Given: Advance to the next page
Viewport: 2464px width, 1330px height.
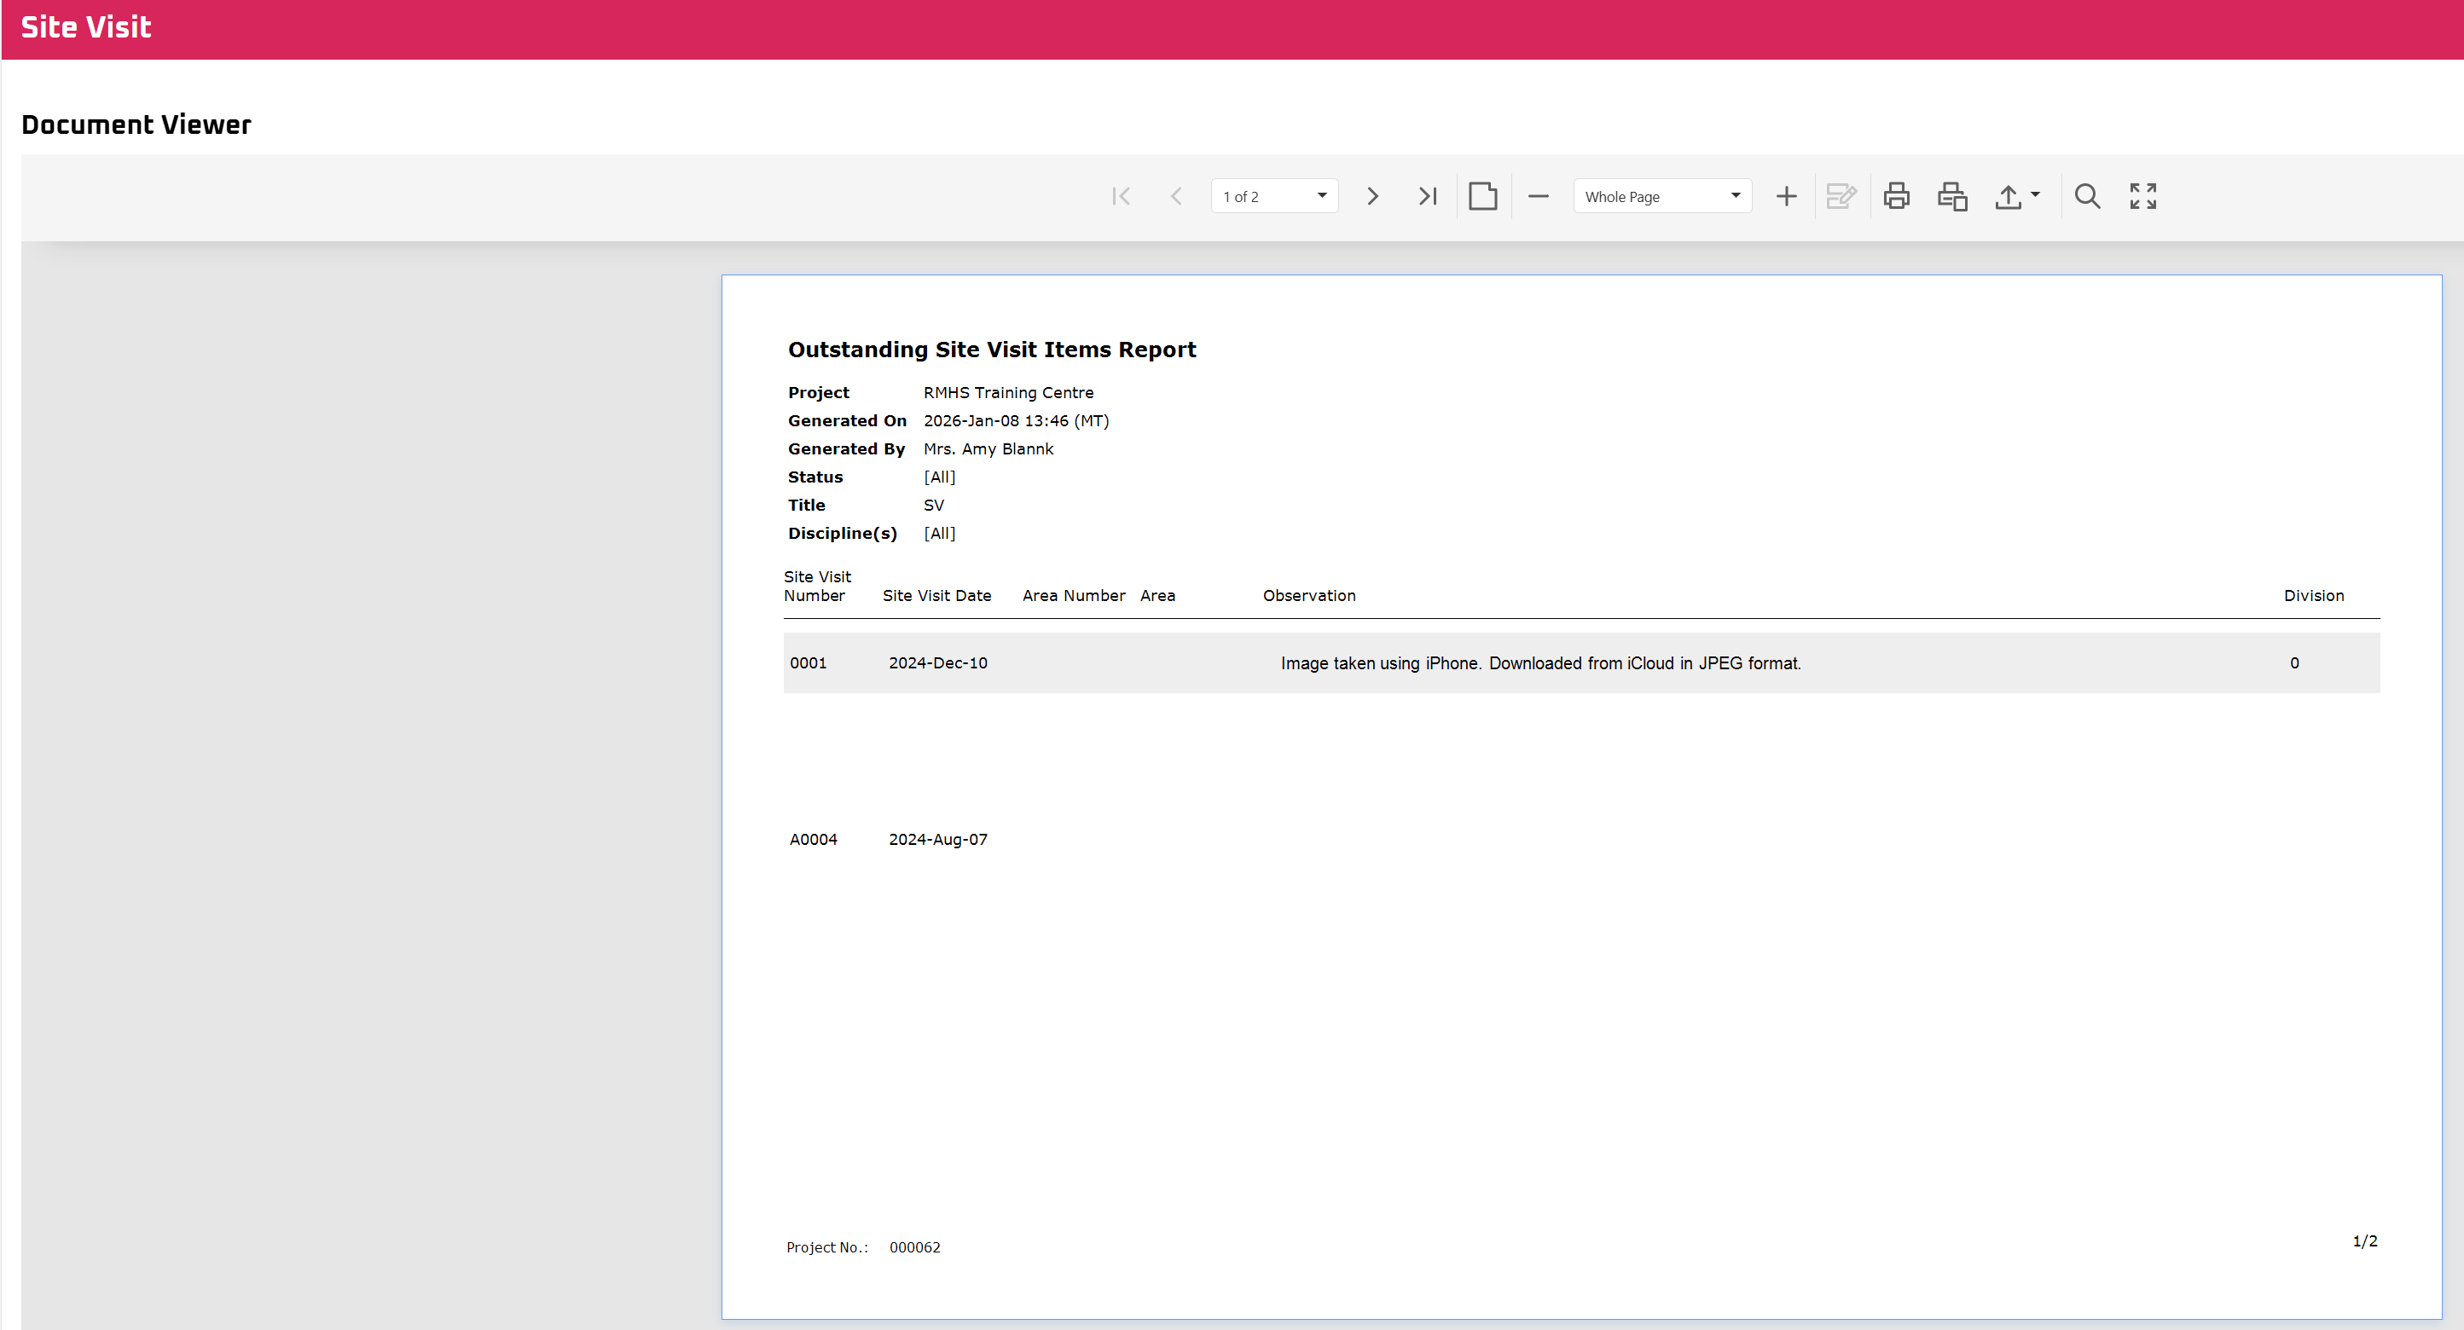Looking at the screenshot, I should (1372, 196).
